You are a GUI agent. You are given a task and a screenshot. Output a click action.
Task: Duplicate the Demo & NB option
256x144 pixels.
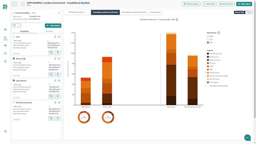click(x=51, y=75)
